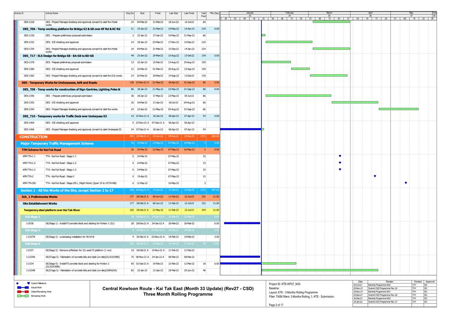Click the Current Milestone legend diamond icon

[x=17, y=283]
